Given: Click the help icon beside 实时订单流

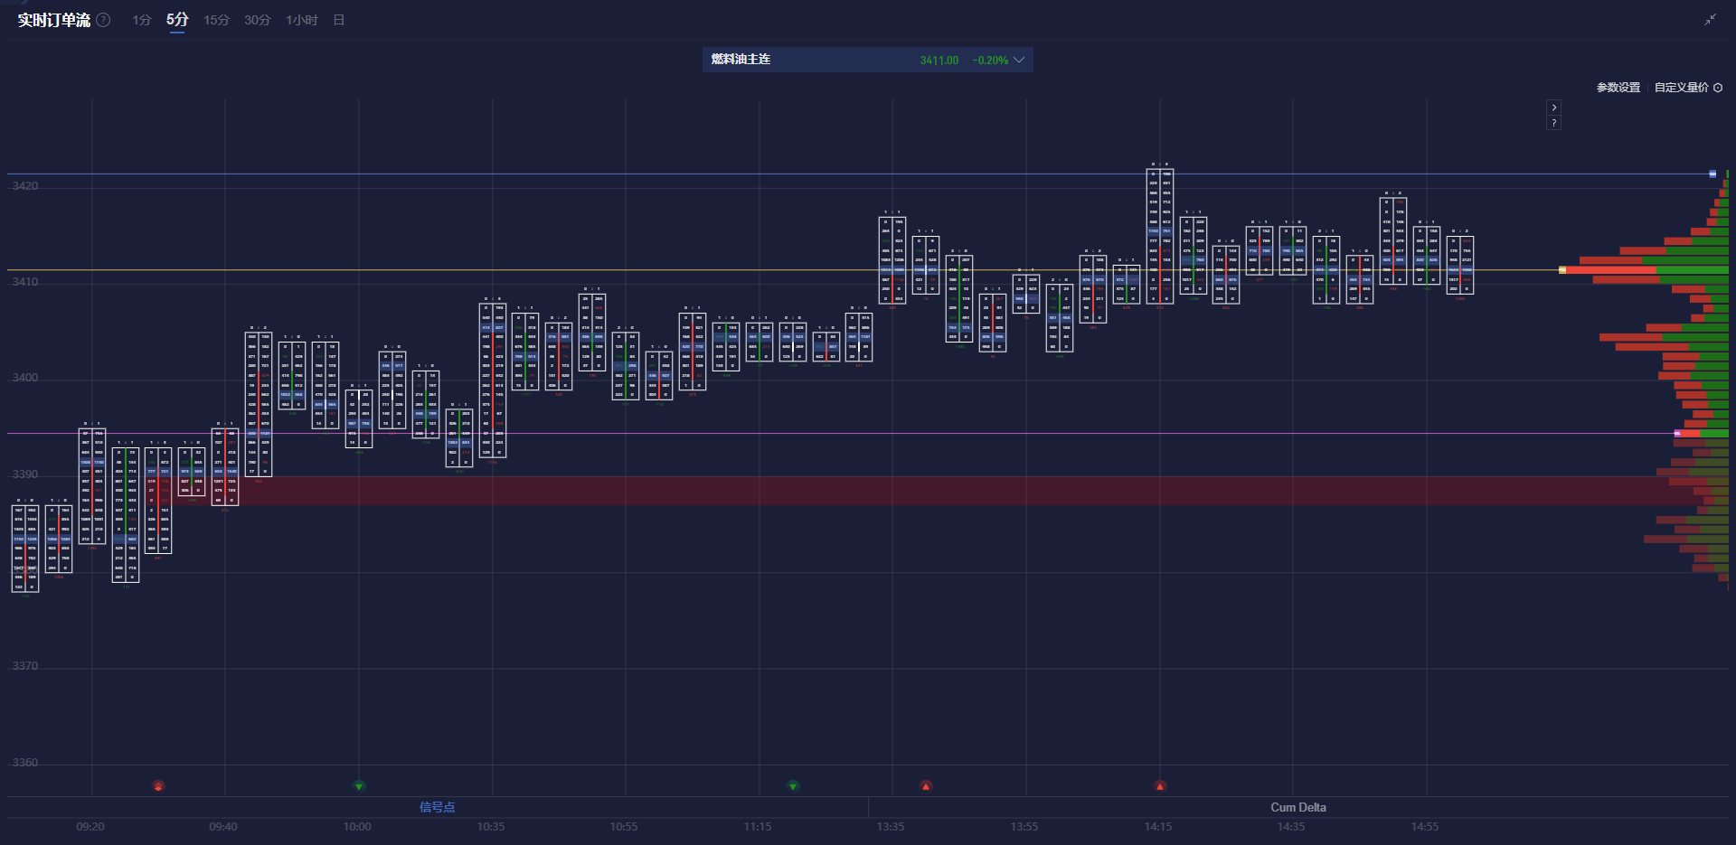Looking at the screenshot, I should point(104,20).
